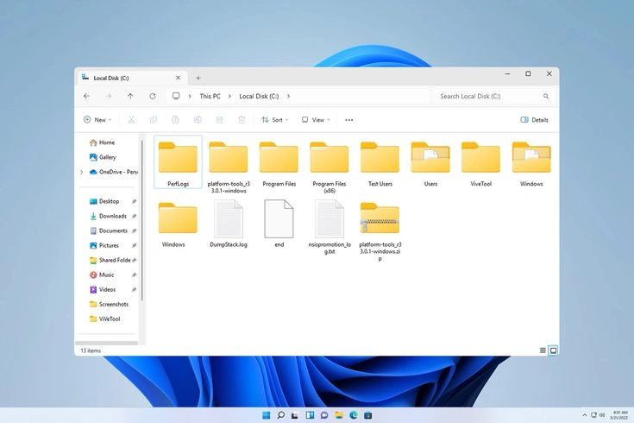Screen dimensions: 634x423
Task: Open Pictures in the sidebar
Action: [104, 245]
